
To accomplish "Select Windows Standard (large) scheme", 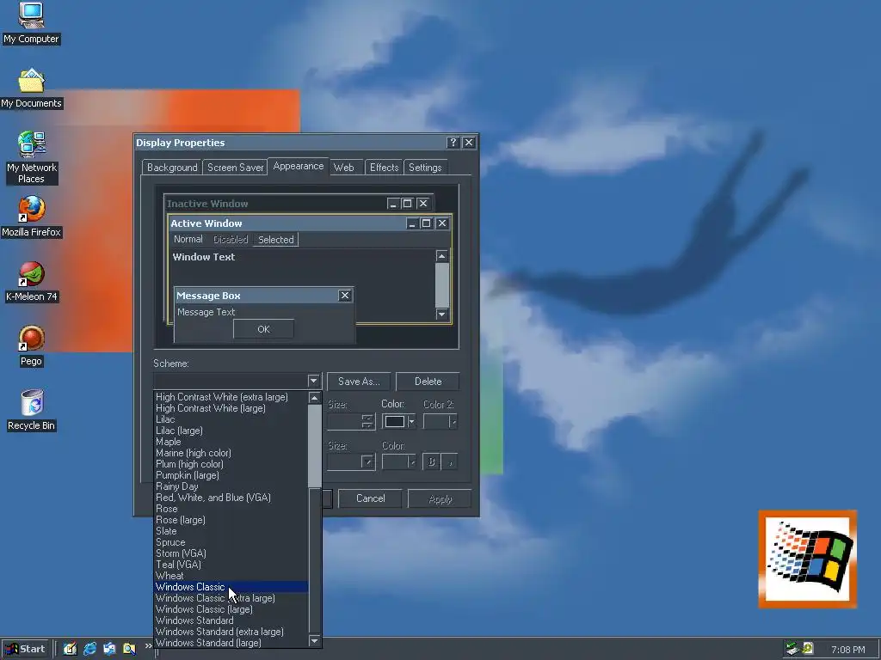I will tap(231, 643).
